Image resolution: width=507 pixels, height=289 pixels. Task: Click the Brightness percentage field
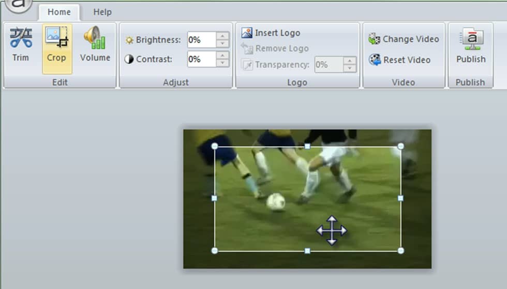tap(201, 40)
